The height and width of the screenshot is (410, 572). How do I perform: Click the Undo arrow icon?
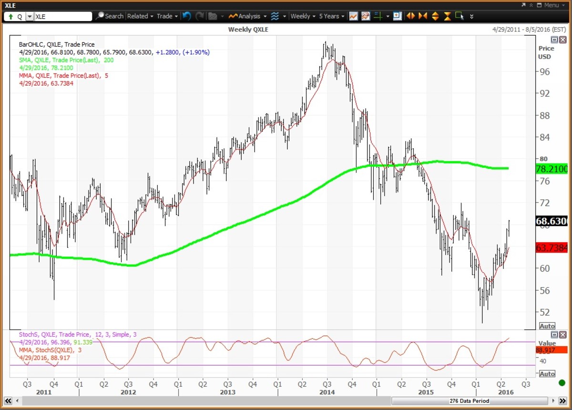coord(186,16)
